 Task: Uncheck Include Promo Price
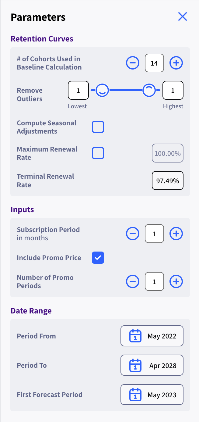[x=98, y=258]
